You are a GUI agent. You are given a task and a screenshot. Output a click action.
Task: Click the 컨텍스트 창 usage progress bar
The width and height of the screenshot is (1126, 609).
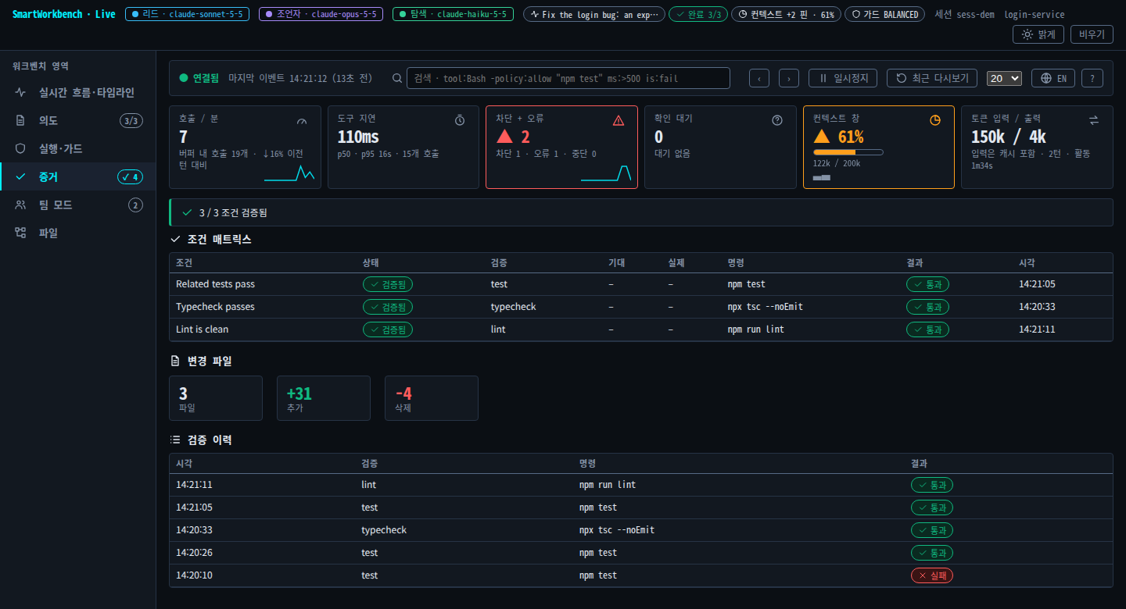848,152
